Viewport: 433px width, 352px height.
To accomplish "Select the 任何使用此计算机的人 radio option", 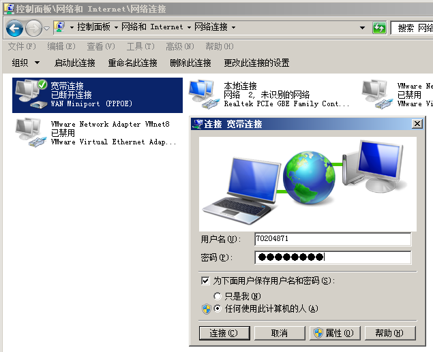I will tap(218, 308).
